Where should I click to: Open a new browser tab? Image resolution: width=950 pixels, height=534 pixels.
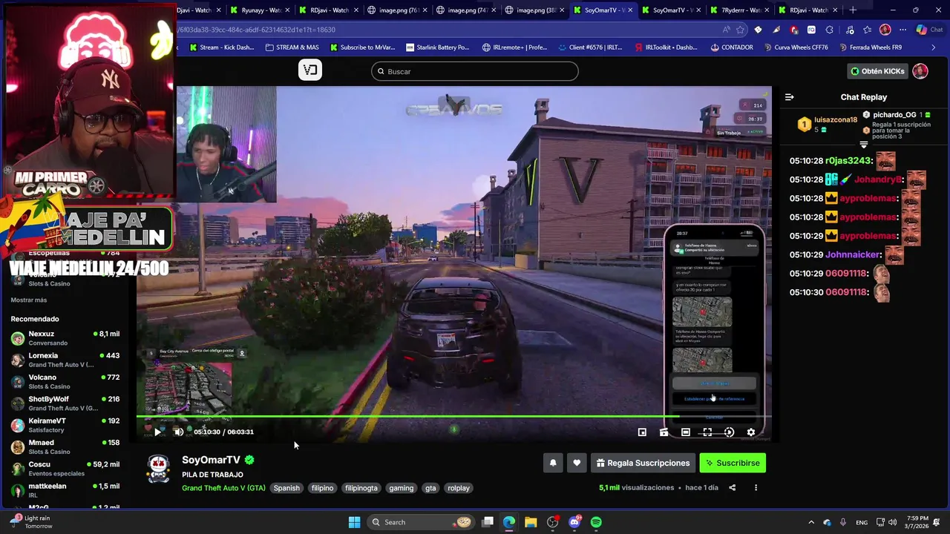(853, 10)
